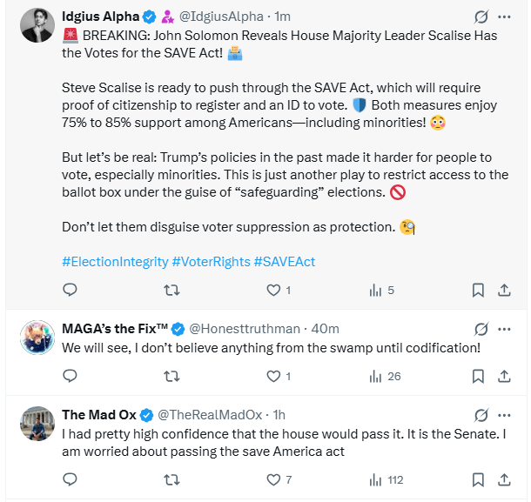This screenshot has width=531, height=502.
Task: Repost The Mad Ox's post
Action: [171, 479]
